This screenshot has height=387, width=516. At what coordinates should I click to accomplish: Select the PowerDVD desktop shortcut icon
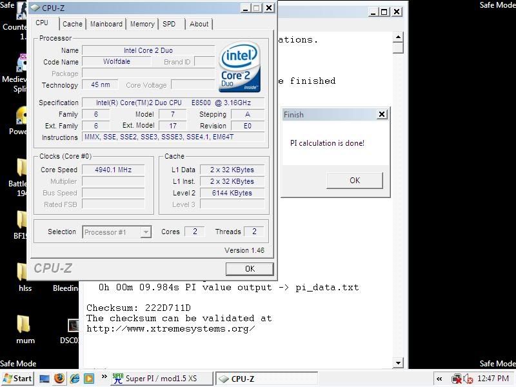(x=19, y=121)
